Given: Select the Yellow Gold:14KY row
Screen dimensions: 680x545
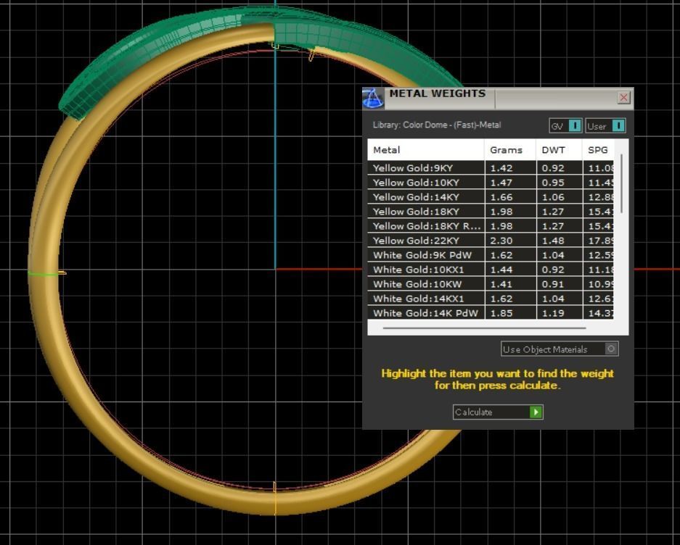Looking at the screenshot, I should click(x=491, y=197).
